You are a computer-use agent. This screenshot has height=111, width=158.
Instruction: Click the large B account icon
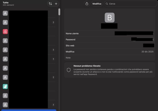109,18
